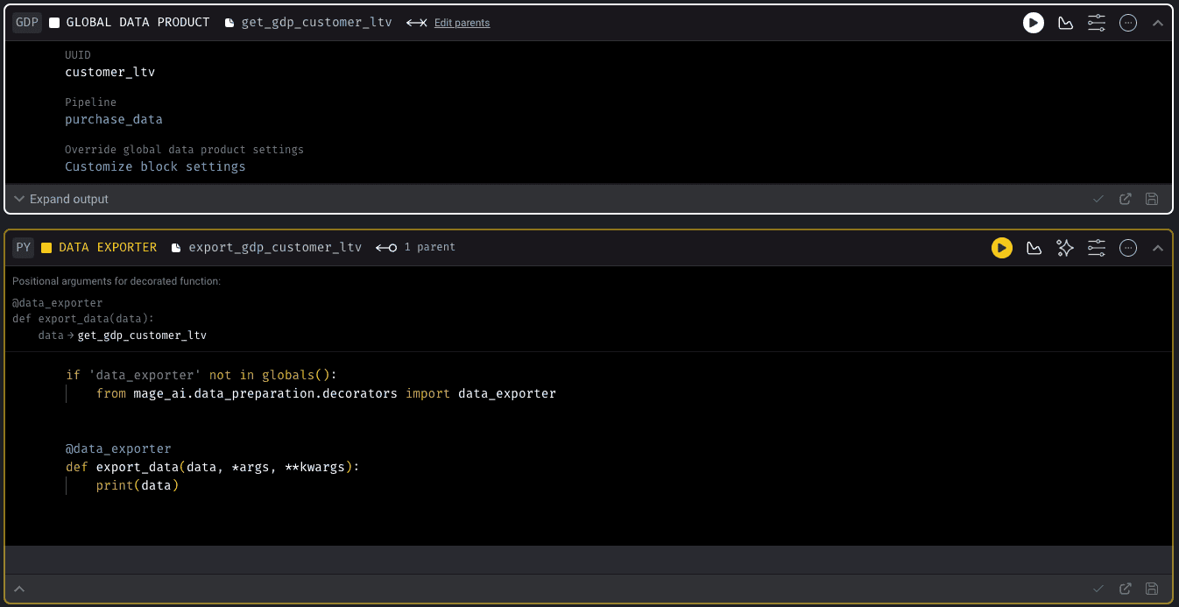Click the get_gdp_customer_ltv block name

(x=316, y=23)
